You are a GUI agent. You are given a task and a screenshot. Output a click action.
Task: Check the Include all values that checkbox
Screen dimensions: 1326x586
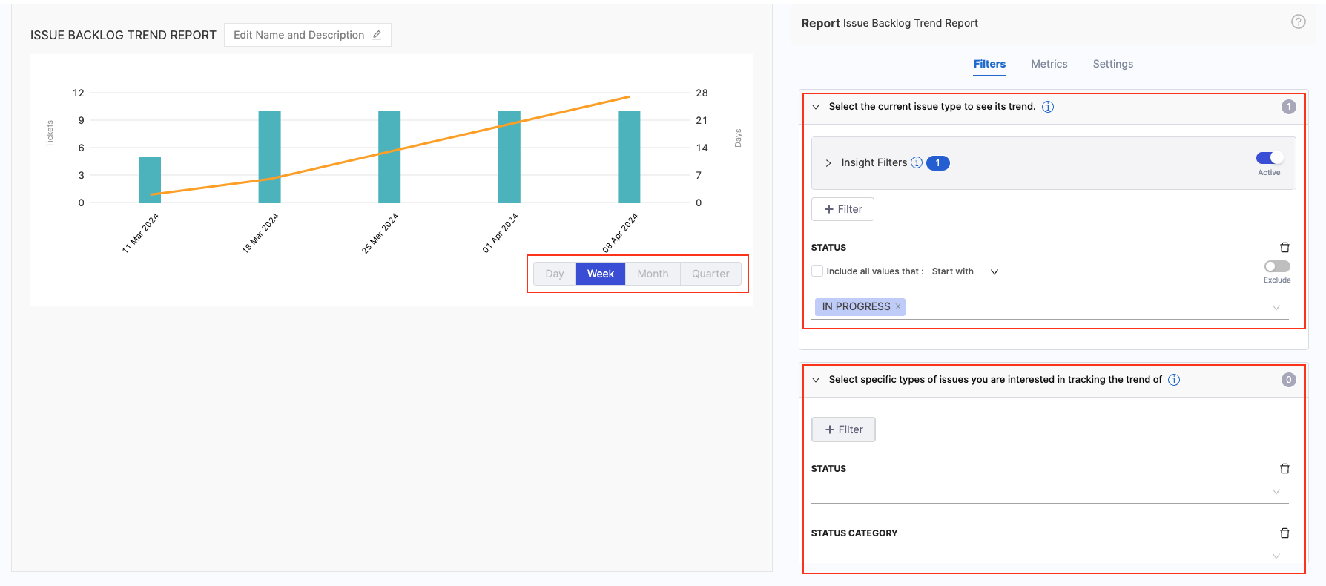click(x=817, y=271)
